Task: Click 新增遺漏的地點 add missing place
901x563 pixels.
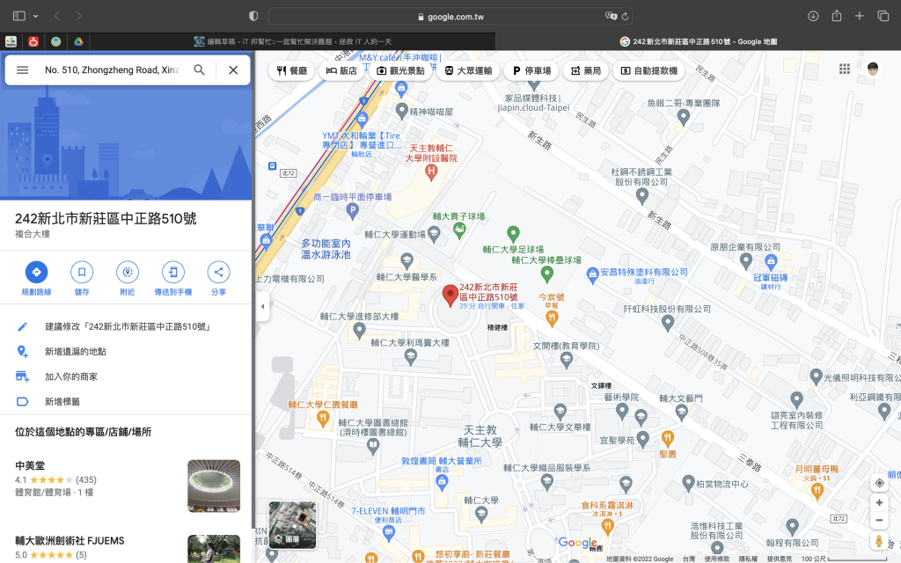Action: [x=126, y=352]
